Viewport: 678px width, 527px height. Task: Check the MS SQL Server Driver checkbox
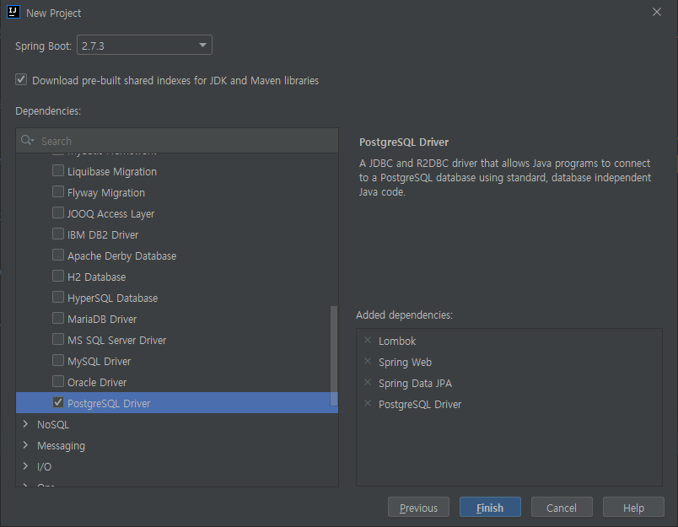(58, 339)
